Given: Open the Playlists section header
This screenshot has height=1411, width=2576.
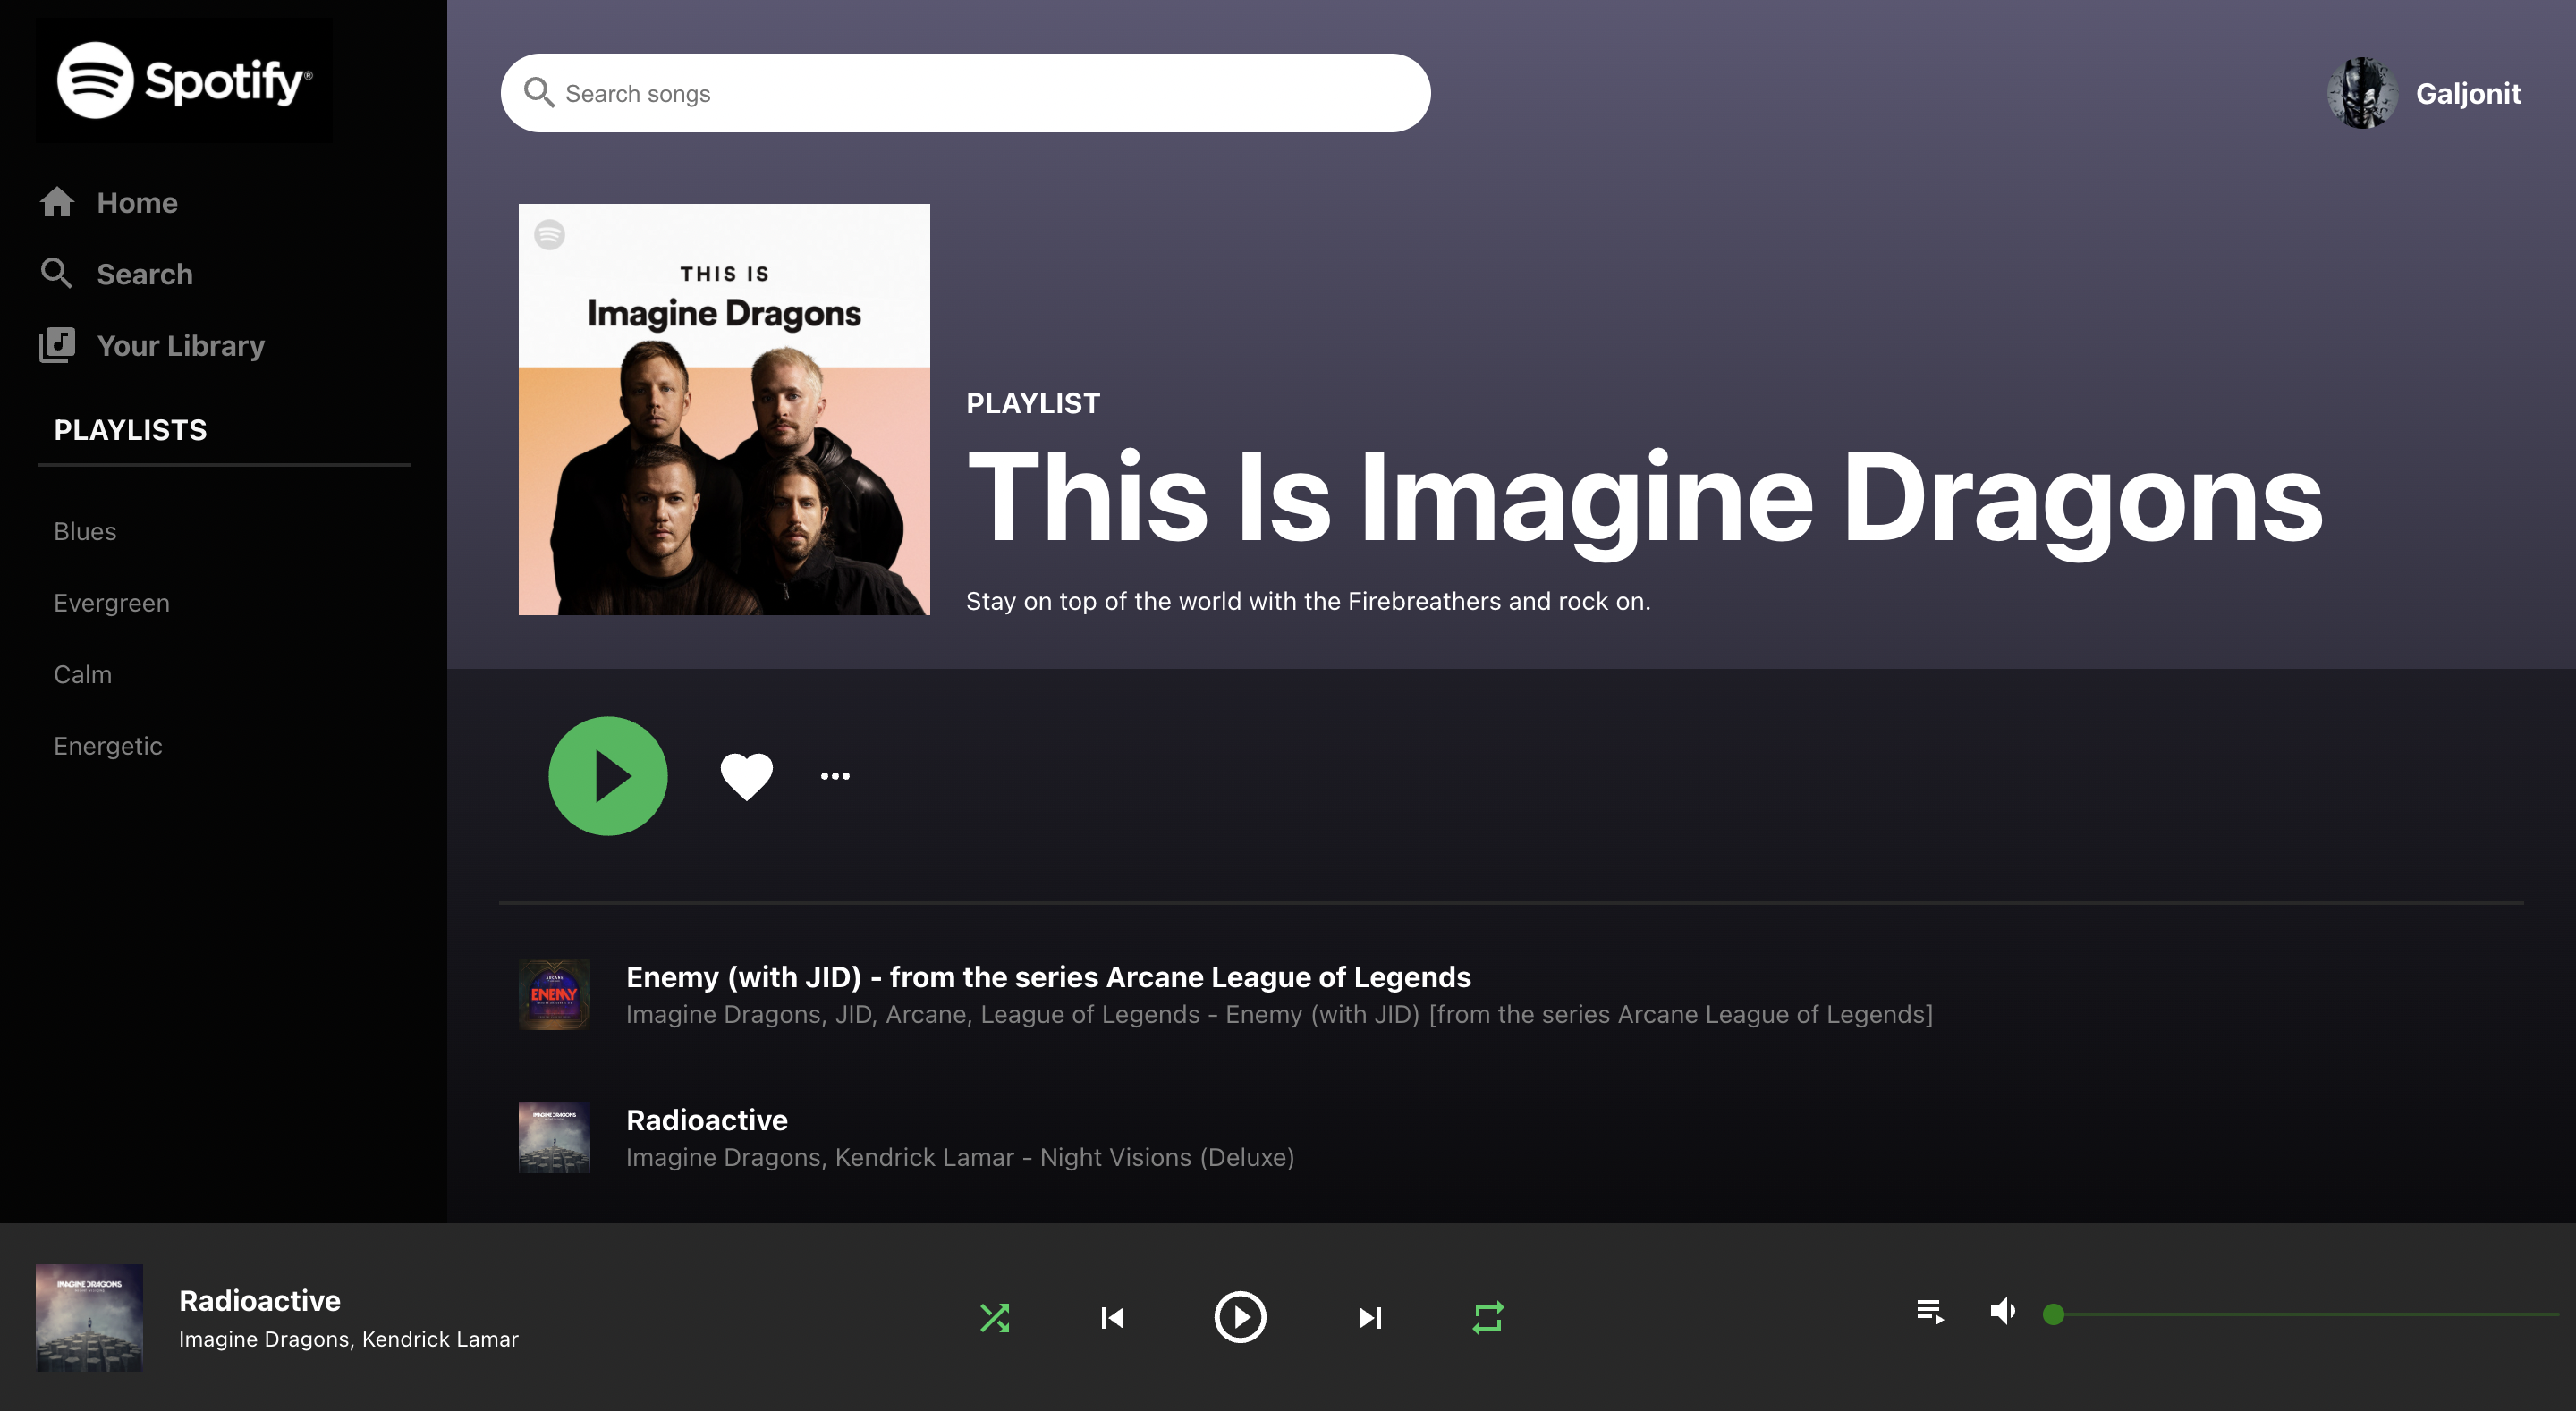Looking at the screenshot, I should [130, 430].
